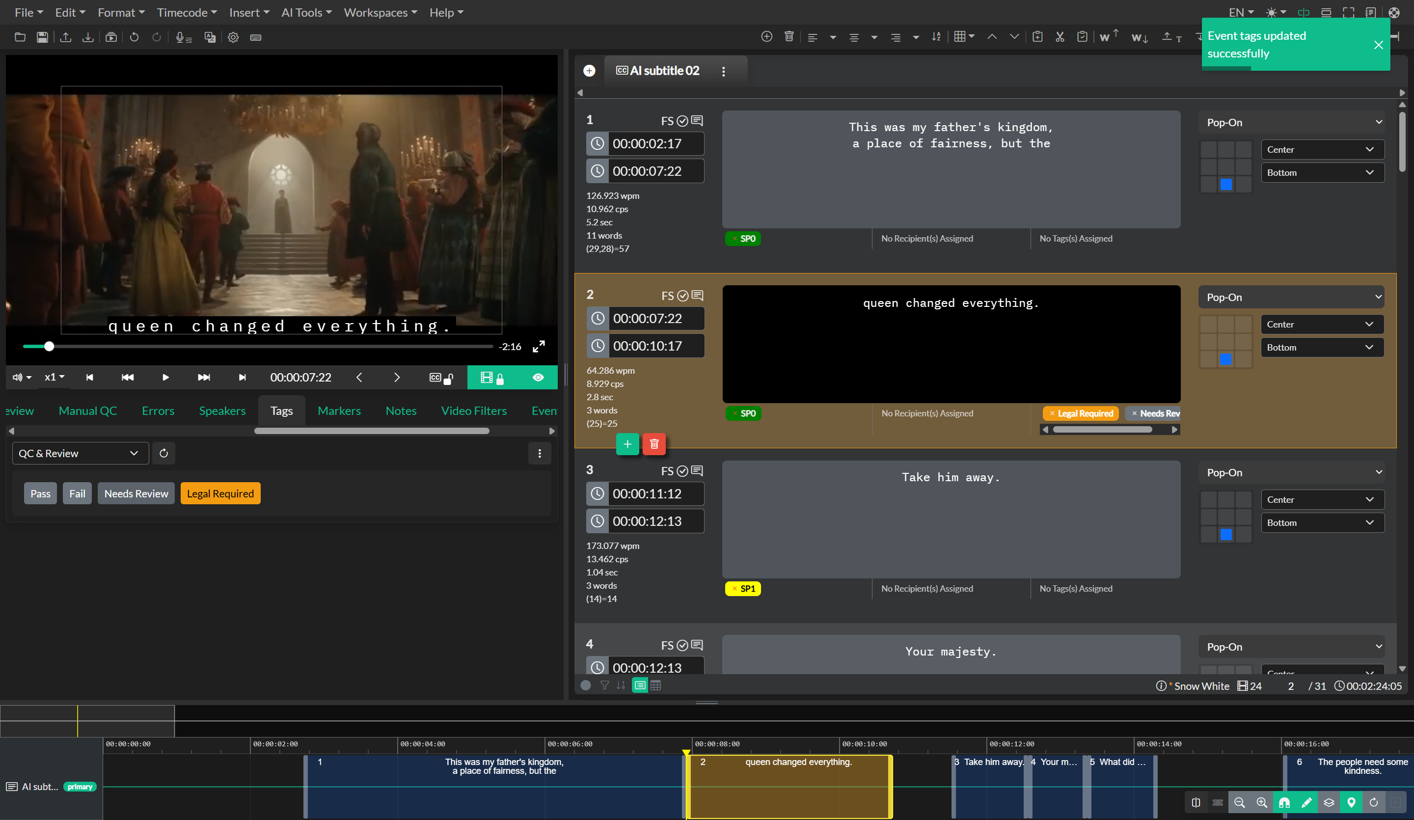Cut selected event with scissors icon
Screen dimensions: 1414x820
click(x=1060, y=36)
